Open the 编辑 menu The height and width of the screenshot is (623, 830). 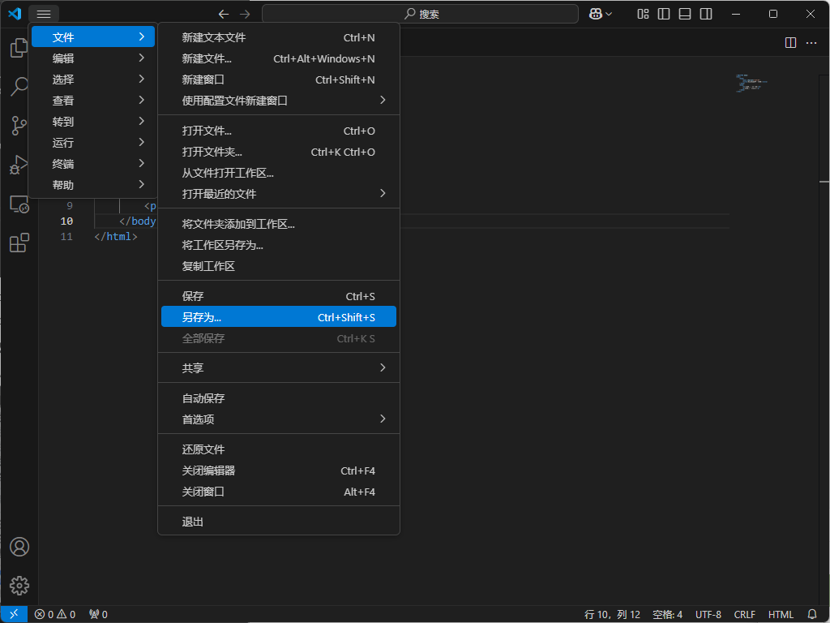click(x=93, y=58)
